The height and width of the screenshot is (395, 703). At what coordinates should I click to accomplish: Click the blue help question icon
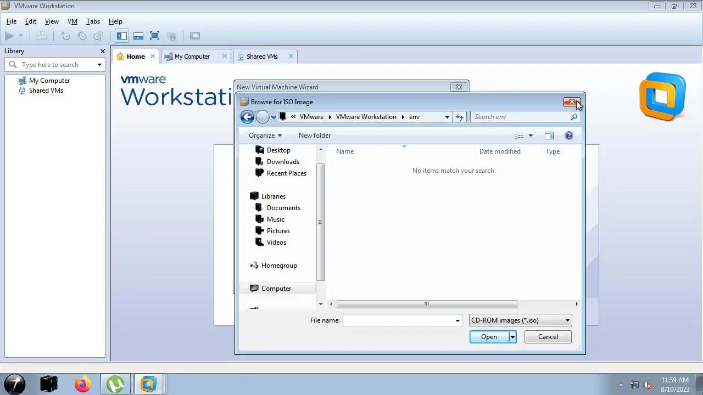tap(569, 136)
